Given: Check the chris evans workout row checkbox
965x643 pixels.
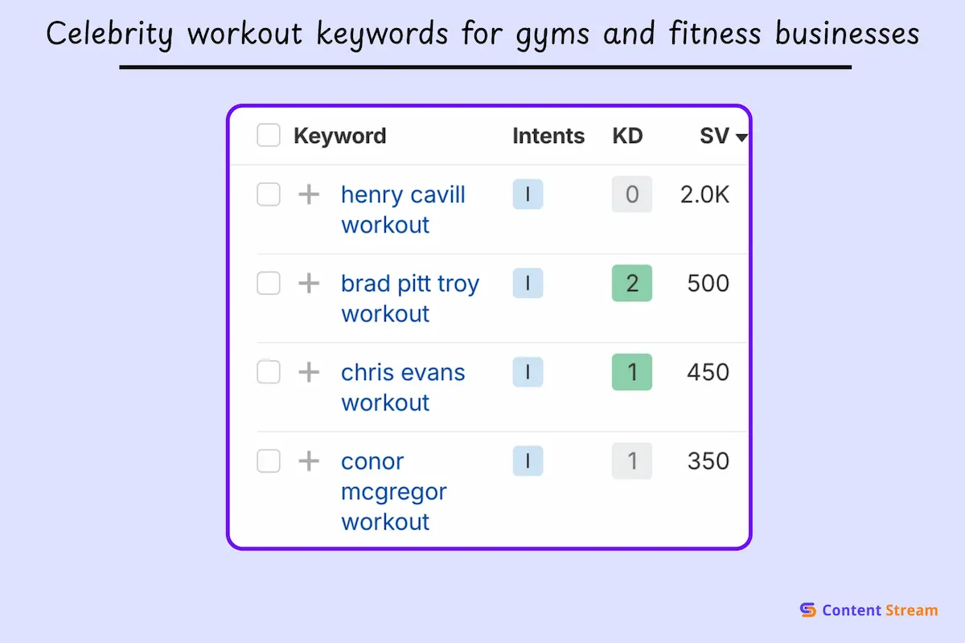Looking at the screenshot, I should 269,372.
